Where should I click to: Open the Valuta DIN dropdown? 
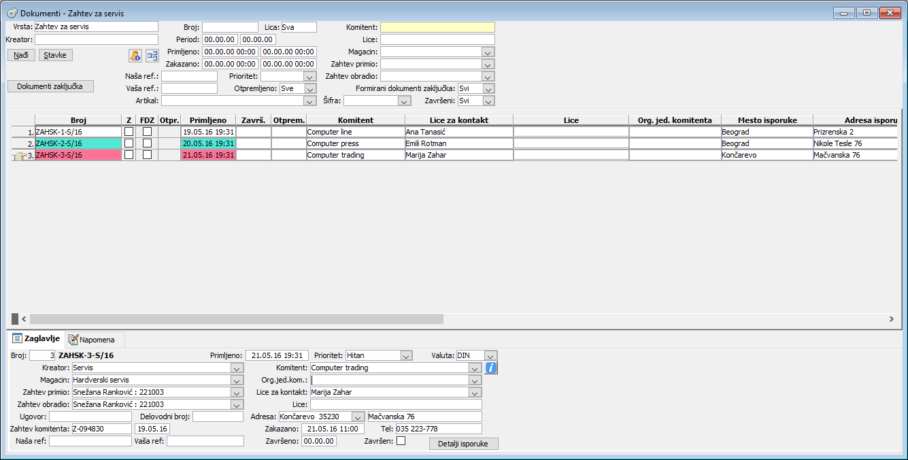tap(490, 355)
